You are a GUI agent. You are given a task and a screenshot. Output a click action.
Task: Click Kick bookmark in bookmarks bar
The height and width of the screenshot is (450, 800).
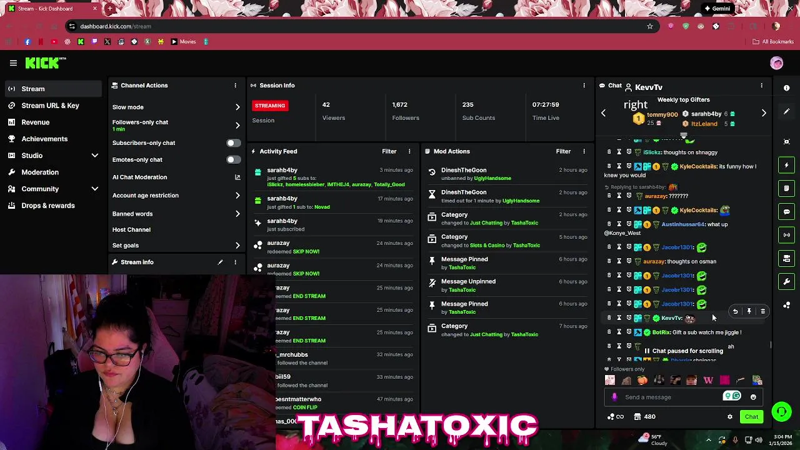coord(81,42)
